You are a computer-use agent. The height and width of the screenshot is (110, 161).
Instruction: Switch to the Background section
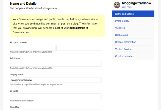coord(133,35)
